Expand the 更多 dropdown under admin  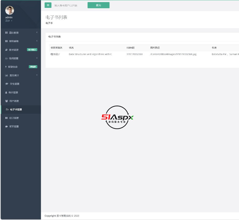pos(9,21)
